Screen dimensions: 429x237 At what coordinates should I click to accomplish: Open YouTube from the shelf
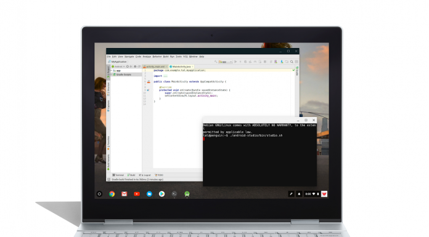pos(137,194)
